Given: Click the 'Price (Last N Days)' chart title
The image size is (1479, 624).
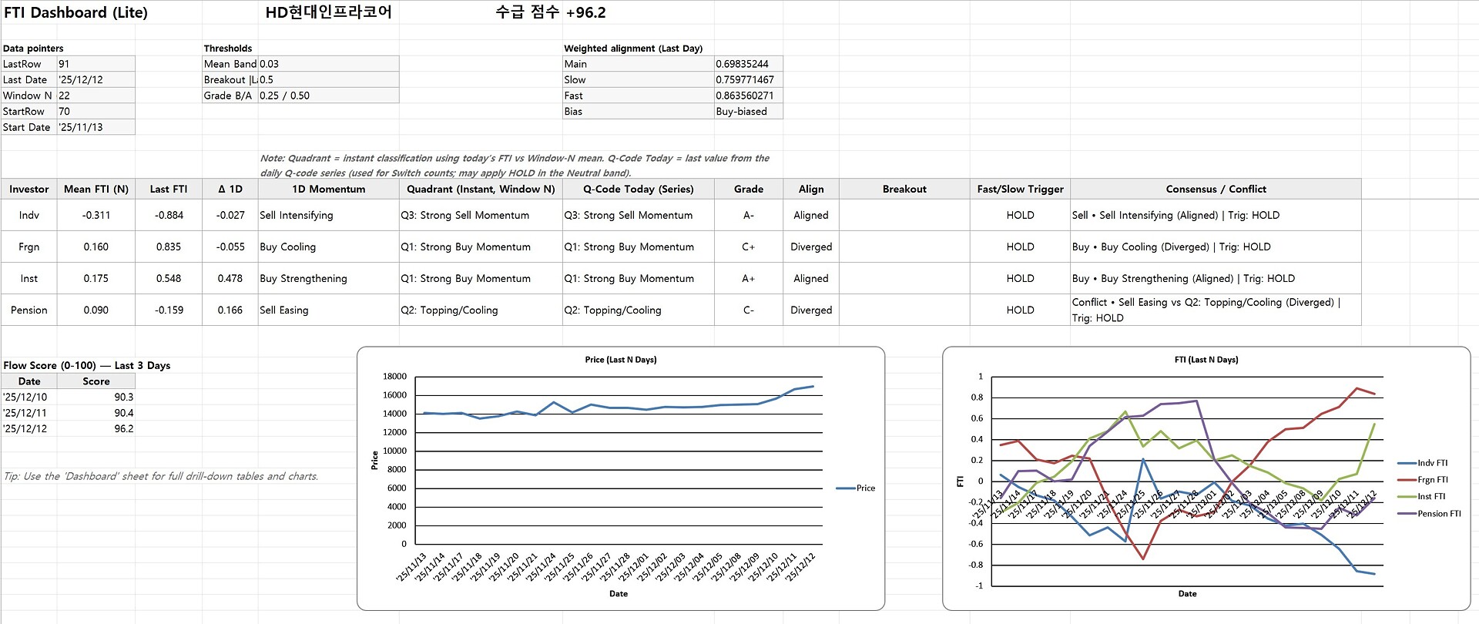Looking at the screenshot, I should click(621, 360).
